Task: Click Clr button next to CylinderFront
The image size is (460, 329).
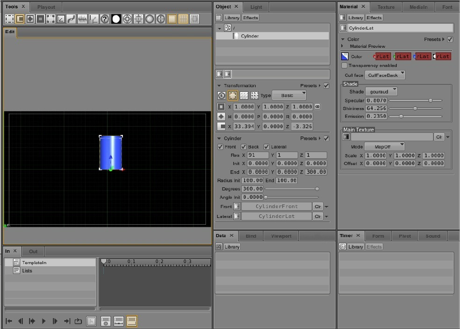Action: pos(317,207)
